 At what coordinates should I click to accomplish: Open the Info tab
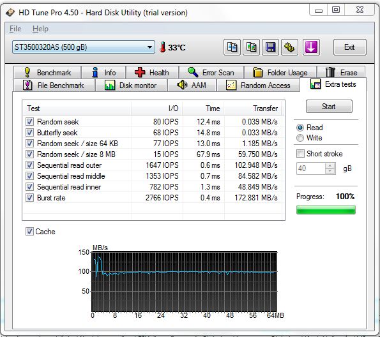click(x=103, y=72)
